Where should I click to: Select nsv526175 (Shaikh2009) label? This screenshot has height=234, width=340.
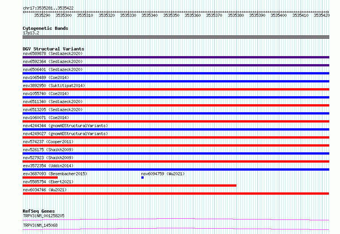pyautogui.click(x=48, y=150)
